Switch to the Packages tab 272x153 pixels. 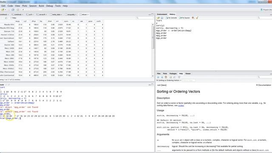coord(173,74)
